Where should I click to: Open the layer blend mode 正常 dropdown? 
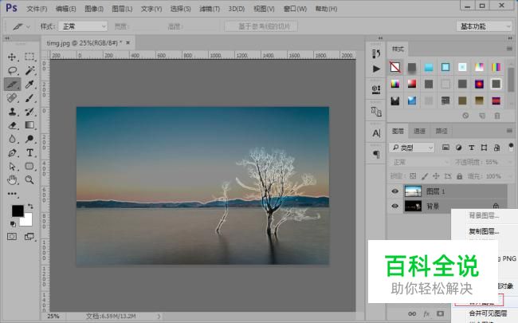(419, 163)
